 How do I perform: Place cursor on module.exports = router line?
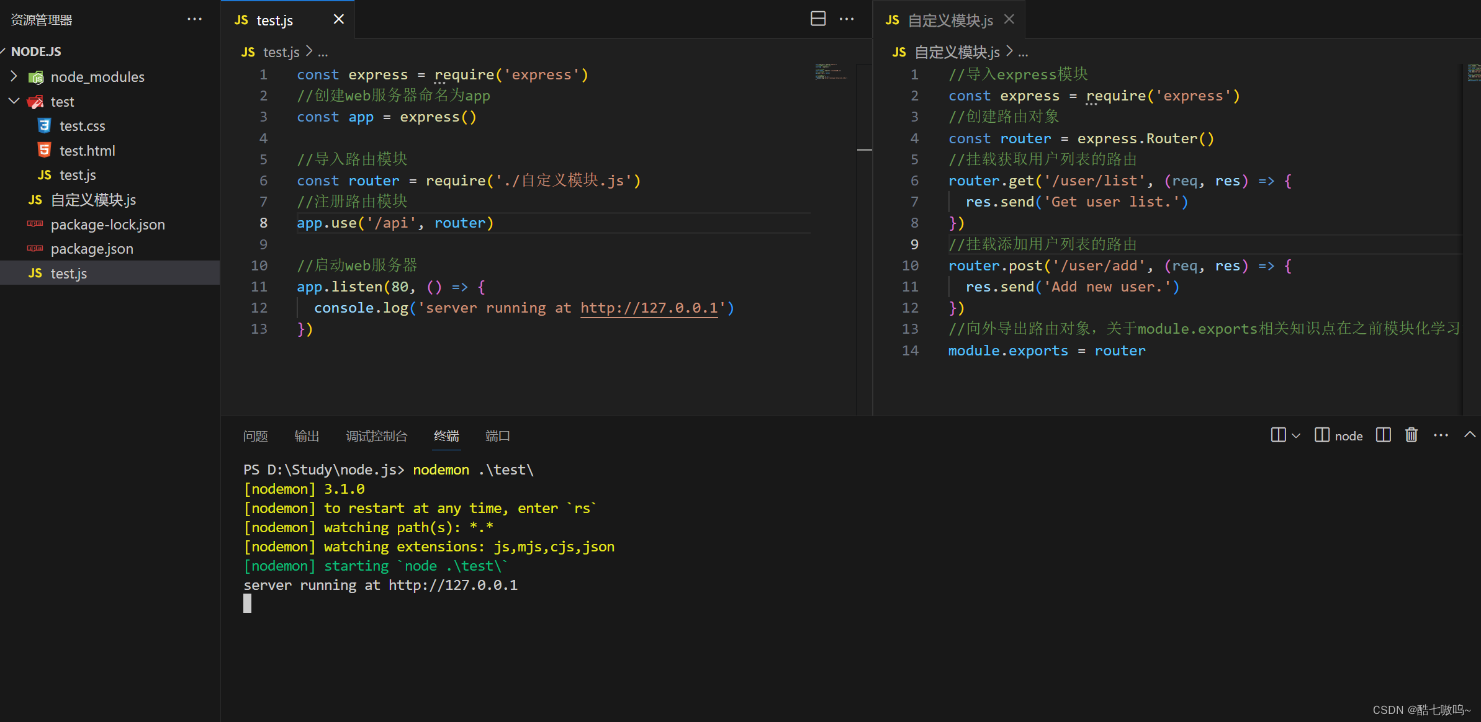click(1047, 351)
